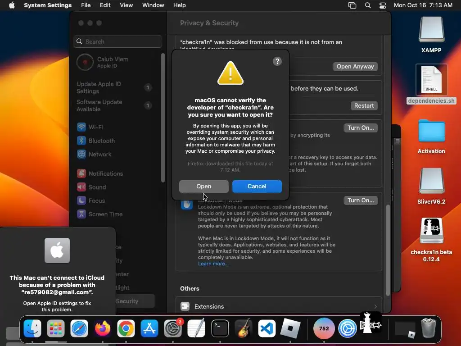
Task: Select Privacy & Security sidebar item
Action: [x=135, y=301]
